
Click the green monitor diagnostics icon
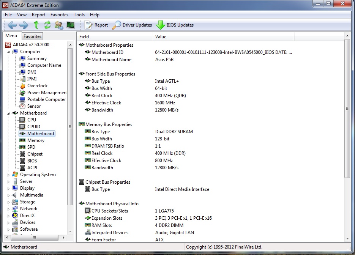(x=71, y=25)
